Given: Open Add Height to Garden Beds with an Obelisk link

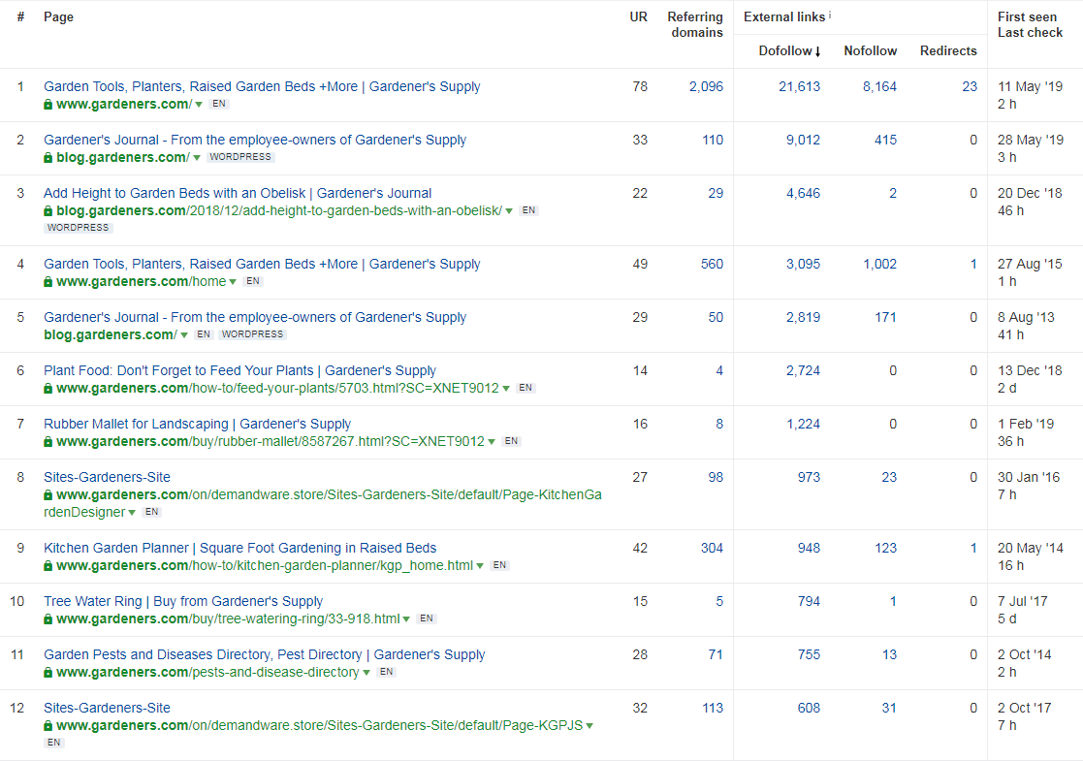Looking at the screenshot, I should click(x=238, y=193).
